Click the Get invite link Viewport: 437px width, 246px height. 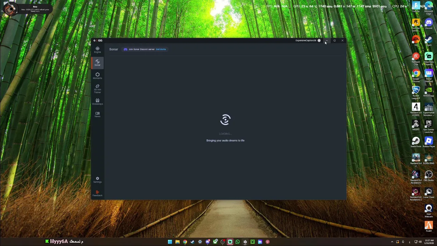coord(161,49)
